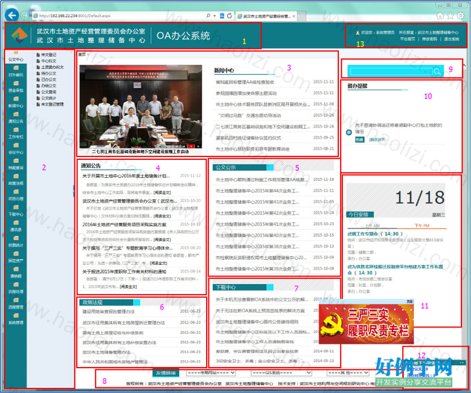Close the 首页 page tab
This screenshot has height=393, width=471.
(88, 54)
